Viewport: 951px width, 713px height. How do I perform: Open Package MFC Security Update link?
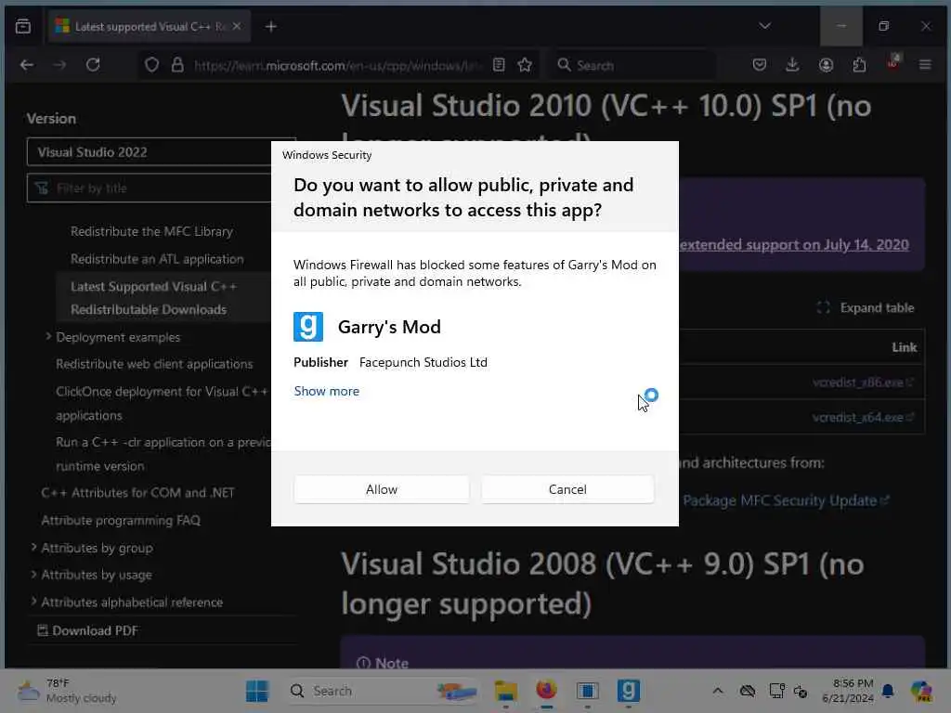(x=786, y=500)
